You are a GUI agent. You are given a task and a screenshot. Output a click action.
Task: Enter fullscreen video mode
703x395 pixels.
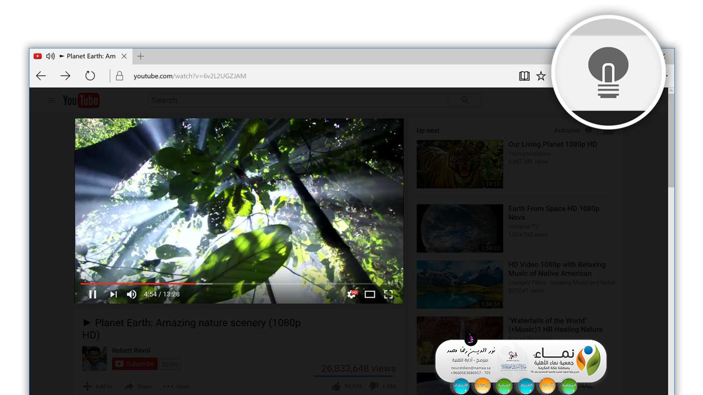click(388, 294)
